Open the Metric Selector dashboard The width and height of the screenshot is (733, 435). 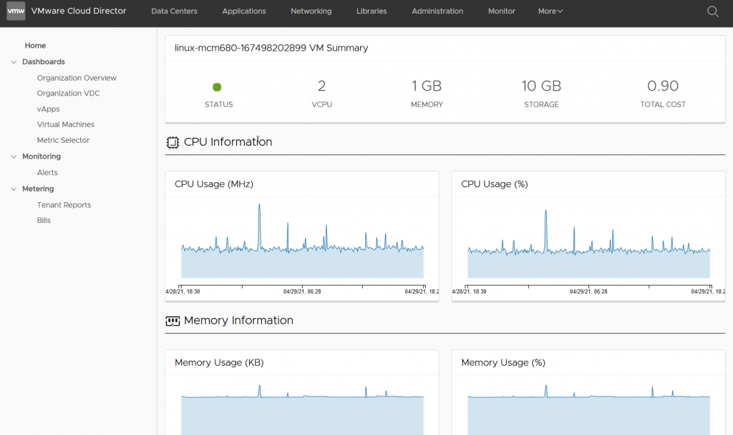coord(63,140)
